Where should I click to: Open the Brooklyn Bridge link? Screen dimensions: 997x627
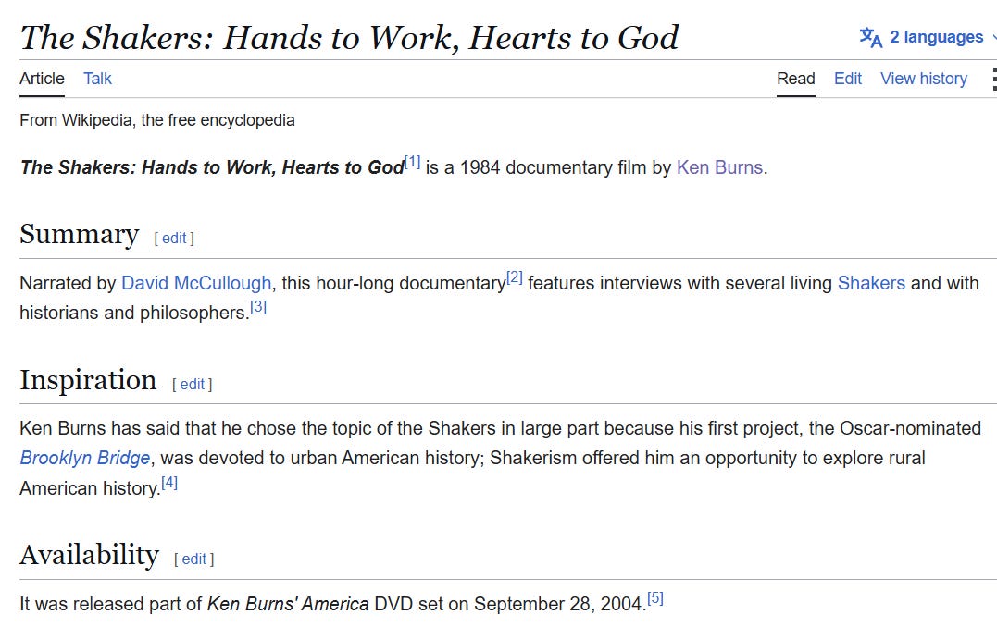click(85, 458)
